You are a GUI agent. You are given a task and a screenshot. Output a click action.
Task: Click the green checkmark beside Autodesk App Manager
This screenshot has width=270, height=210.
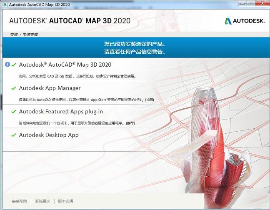14,88
